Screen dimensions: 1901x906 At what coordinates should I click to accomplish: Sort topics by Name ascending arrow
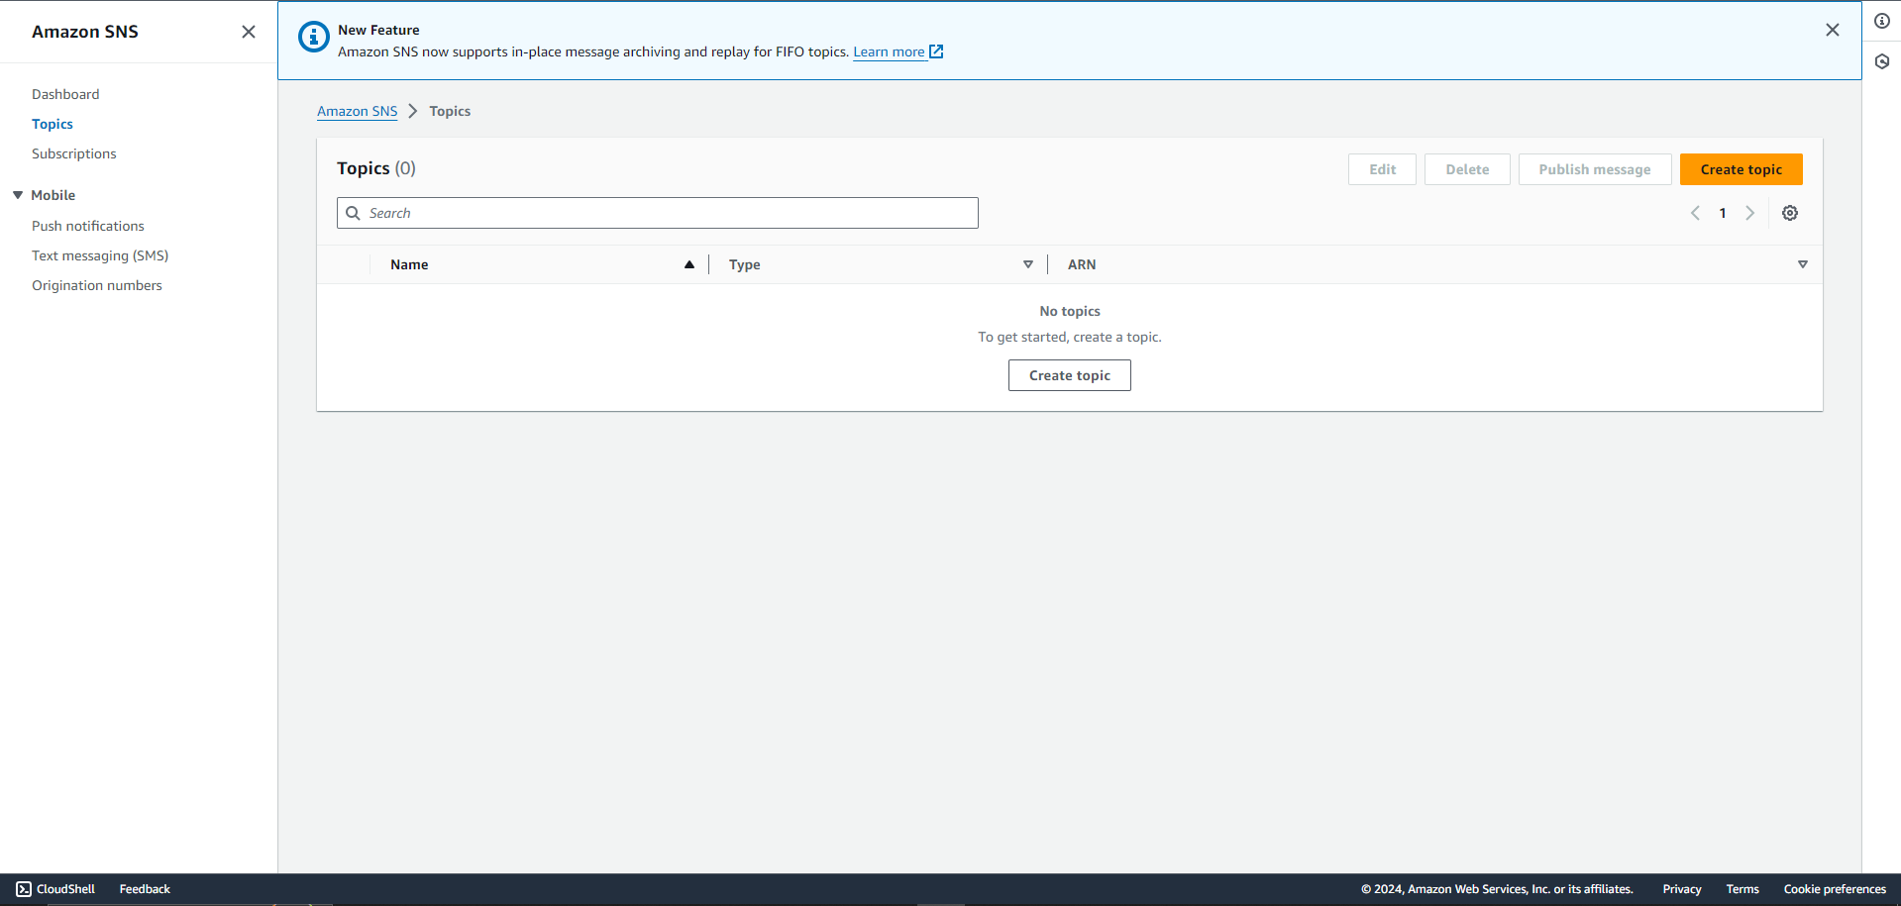689,264
